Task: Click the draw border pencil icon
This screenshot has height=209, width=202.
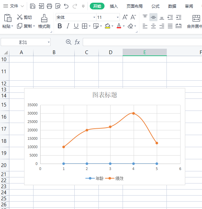Action: click(96, 26)
